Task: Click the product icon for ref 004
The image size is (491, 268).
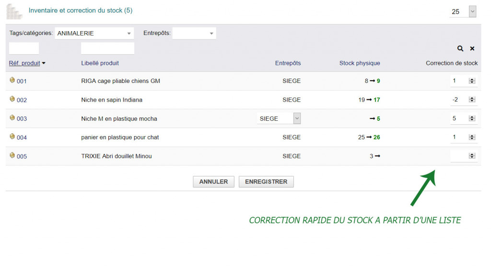Action: (x=12, y=136)
